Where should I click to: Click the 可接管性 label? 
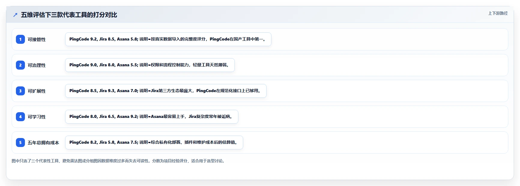coord(37,39)
